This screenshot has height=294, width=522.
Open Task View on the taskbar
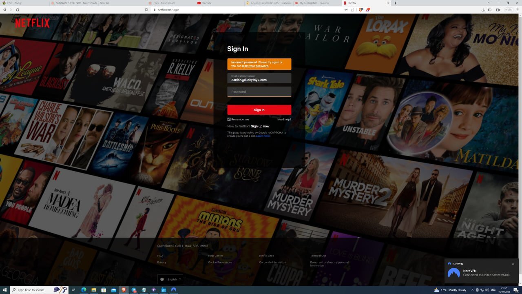73,290
